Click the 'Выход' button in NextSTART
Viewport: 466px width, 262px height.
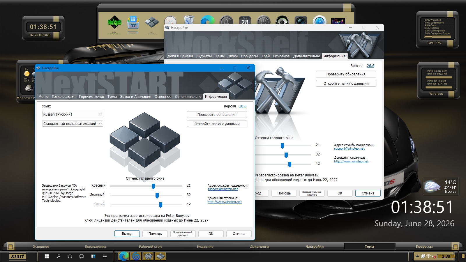point(127,234)
